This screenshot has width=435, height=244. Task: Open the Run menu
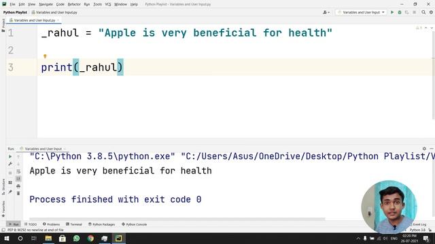tap(87, 4)
